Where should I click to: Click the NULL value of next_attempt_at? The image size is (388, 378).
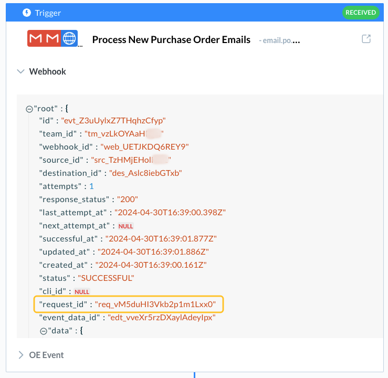pos(125,226)
